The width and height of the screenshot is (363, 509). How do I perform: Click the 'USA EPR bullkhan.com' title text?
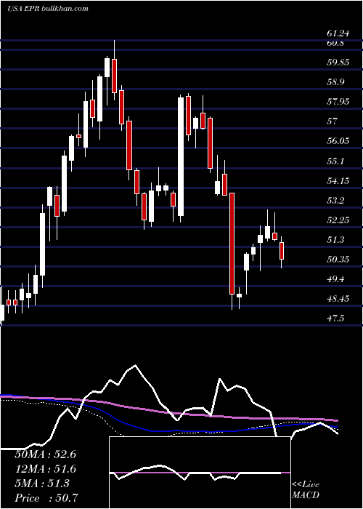[x=48, y=9]
